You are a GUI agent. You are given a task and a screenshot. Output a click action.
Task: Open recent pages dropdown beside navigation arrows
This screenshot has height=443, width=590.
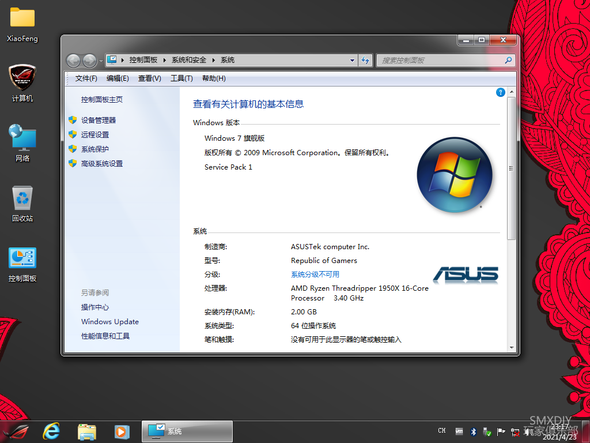click(x=101, y=61)
